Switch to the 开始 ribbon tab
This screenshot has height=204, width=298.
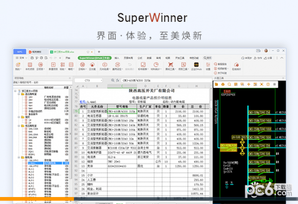[x=68, y=58]
